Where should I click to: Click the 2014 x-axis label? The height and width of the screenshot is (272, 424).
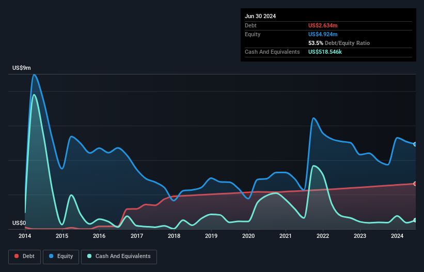[x=25, y=236]
